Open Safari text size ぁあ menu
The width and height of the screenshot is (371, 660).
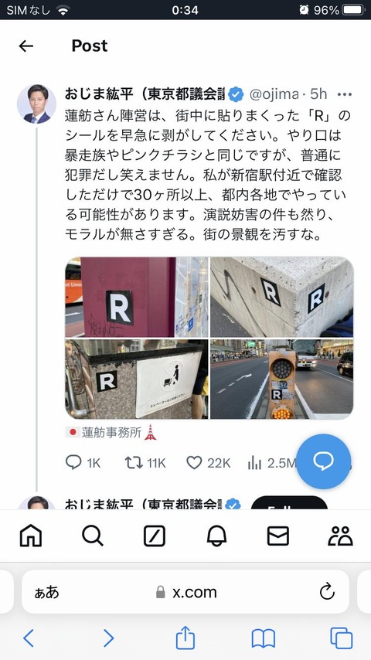(x=46, y=593)
